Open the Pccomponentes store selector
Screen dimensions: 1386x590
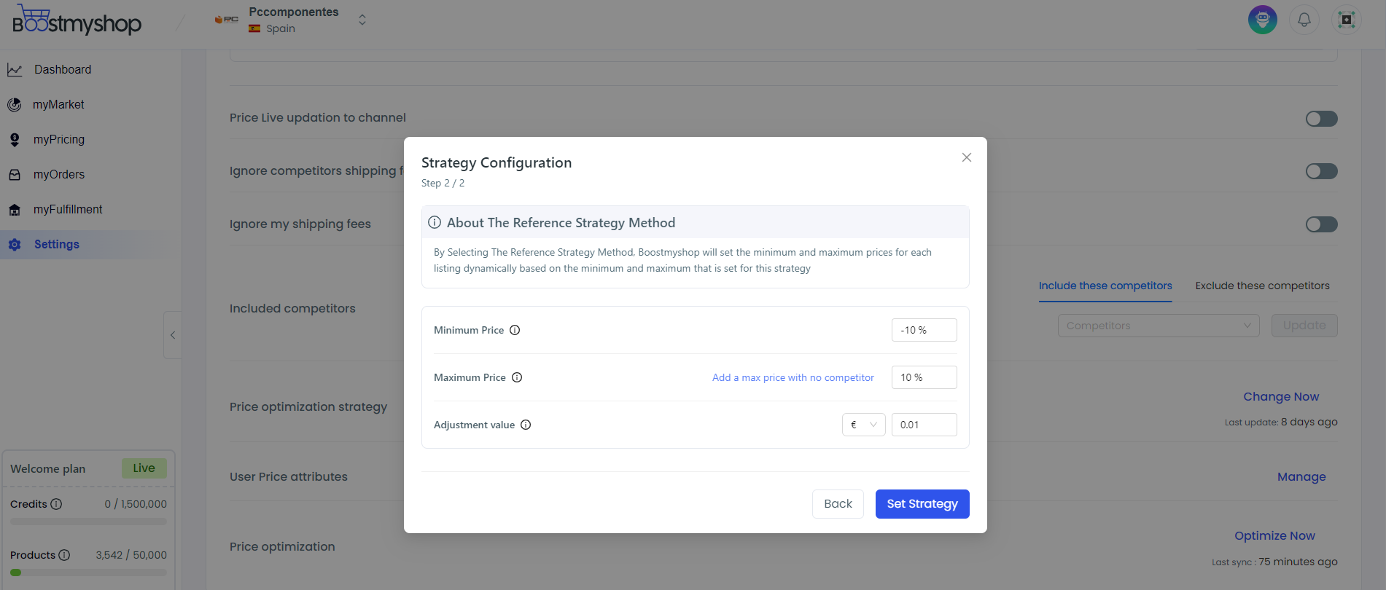[x=292, y=20]
